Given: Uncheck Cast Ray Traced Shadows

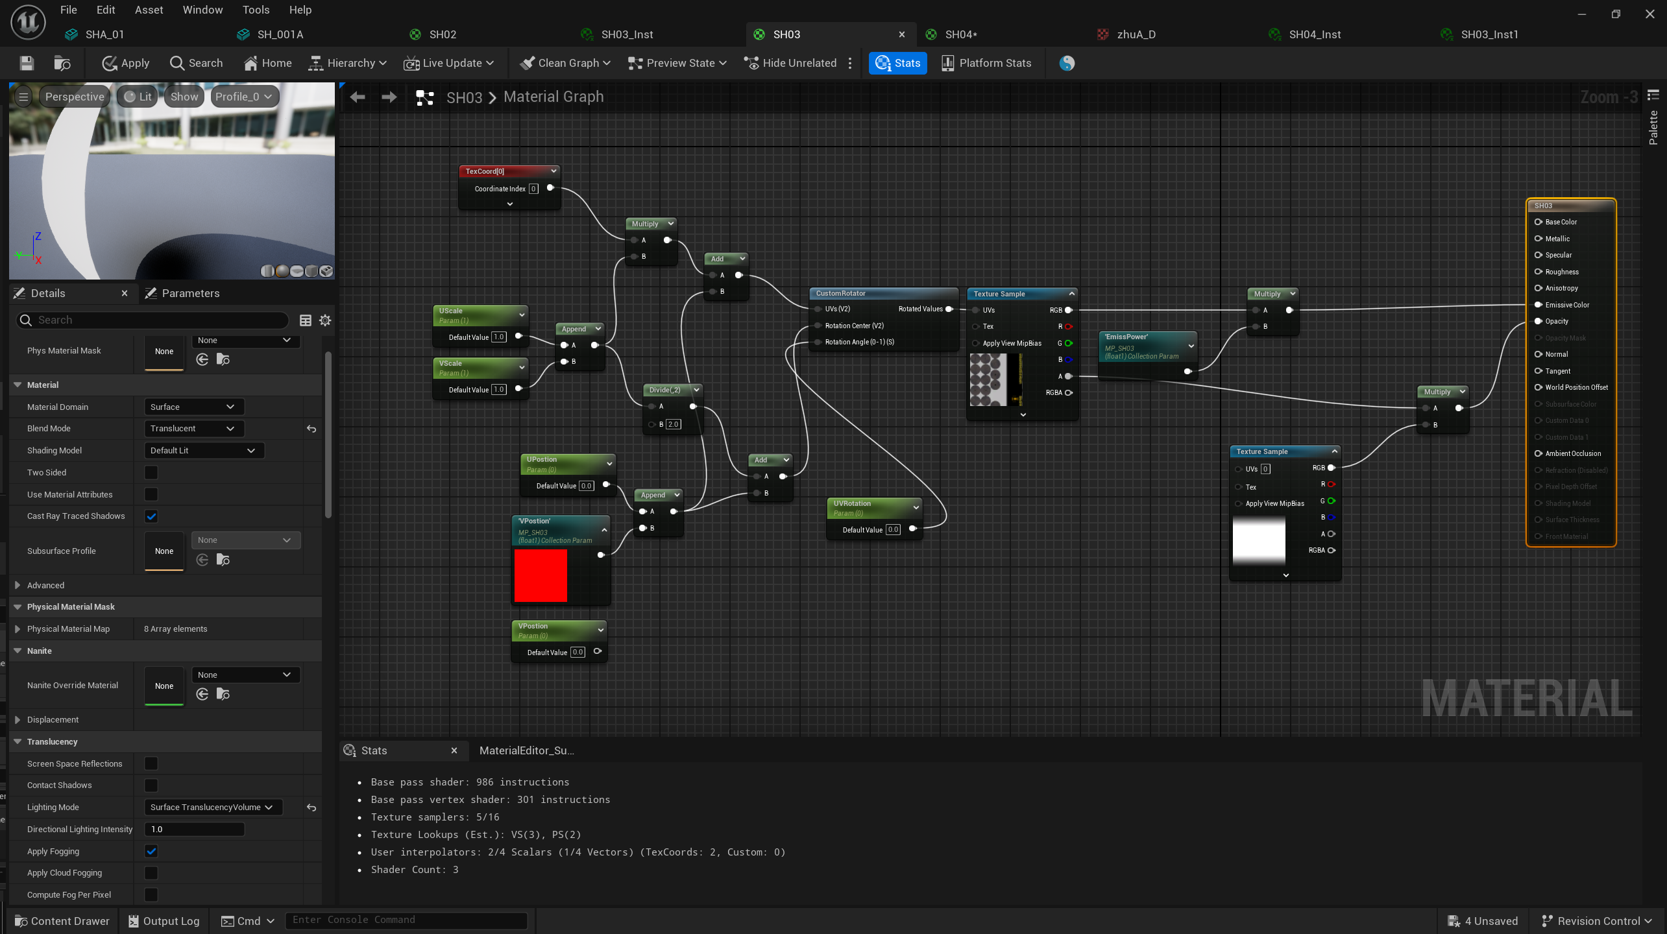Looking at the screenshot, I should click(x=151, y=516).
